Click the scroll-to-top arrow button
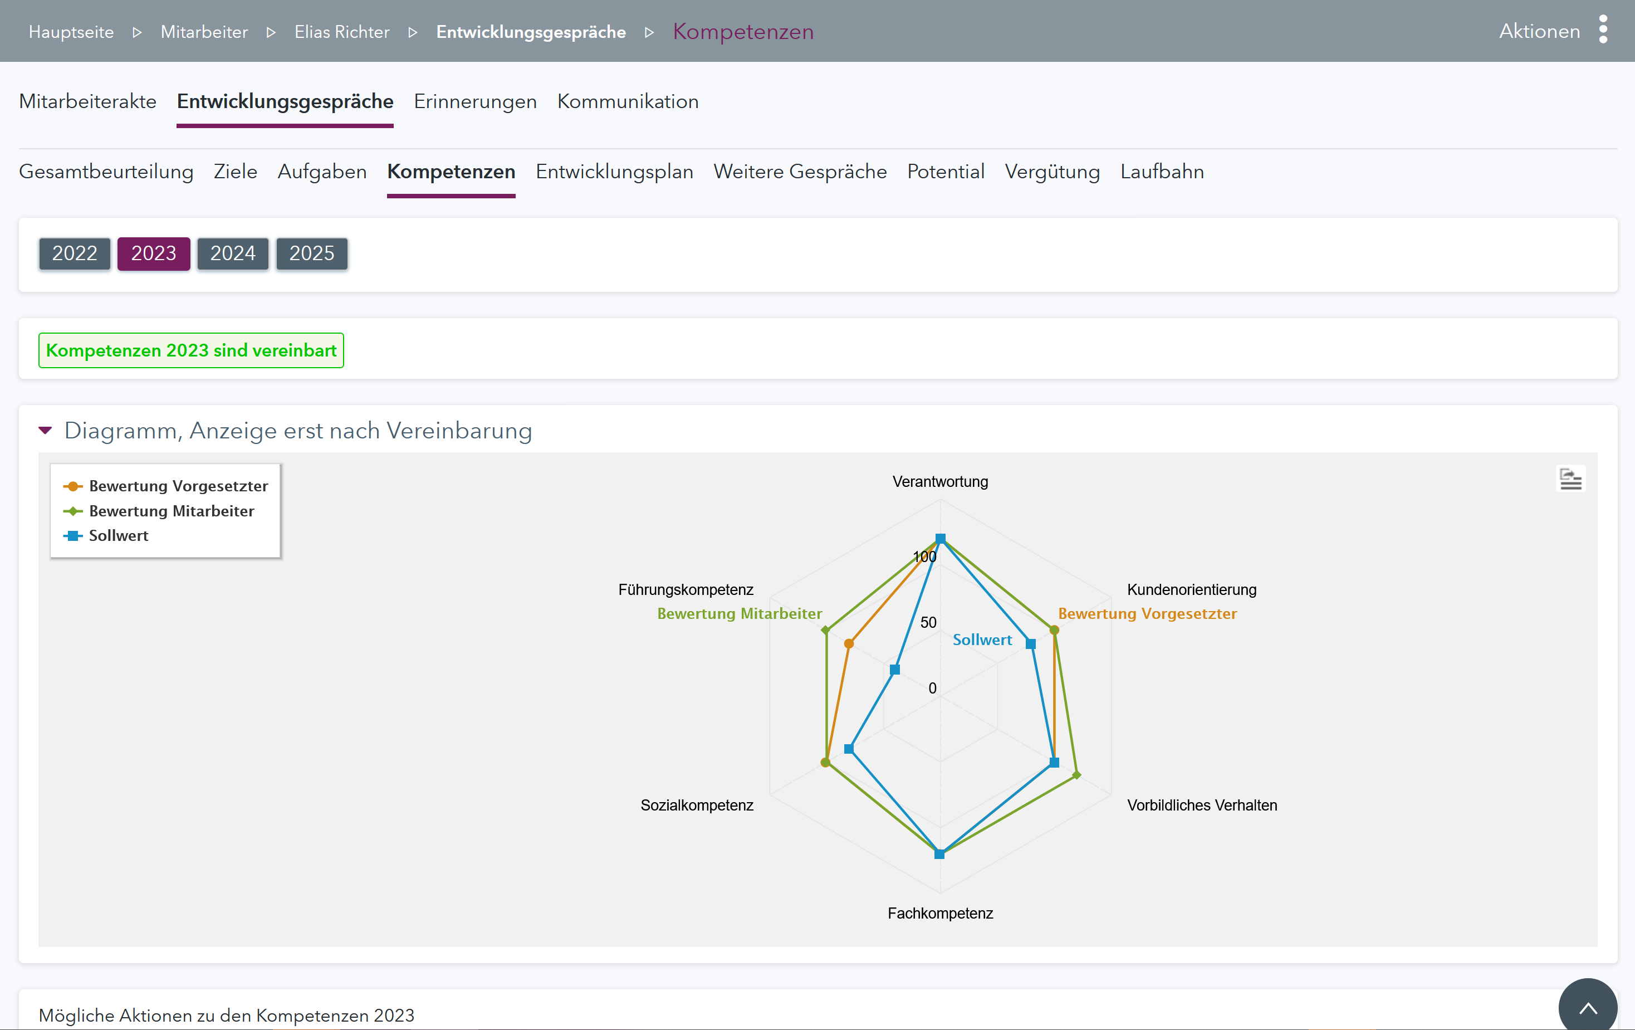The height and width of the screenshot is (1030, 1635). tap(1588, 1008)
